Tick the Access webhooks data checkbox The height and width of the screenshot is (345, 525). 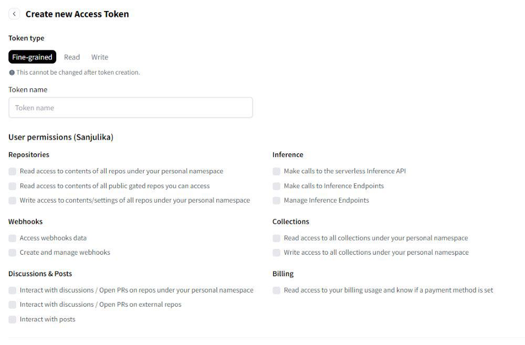13,238
